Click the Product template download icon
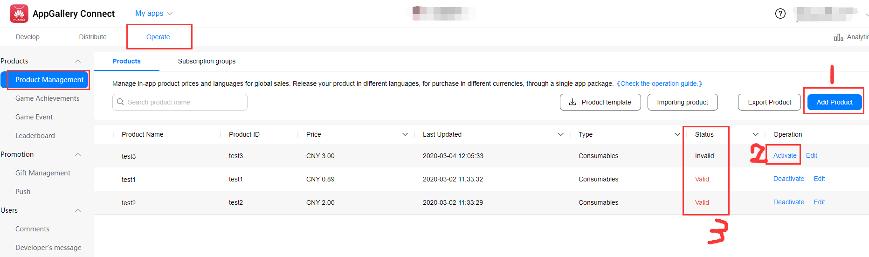This screenshot has width=869, height=257. [x=572, y=102]
